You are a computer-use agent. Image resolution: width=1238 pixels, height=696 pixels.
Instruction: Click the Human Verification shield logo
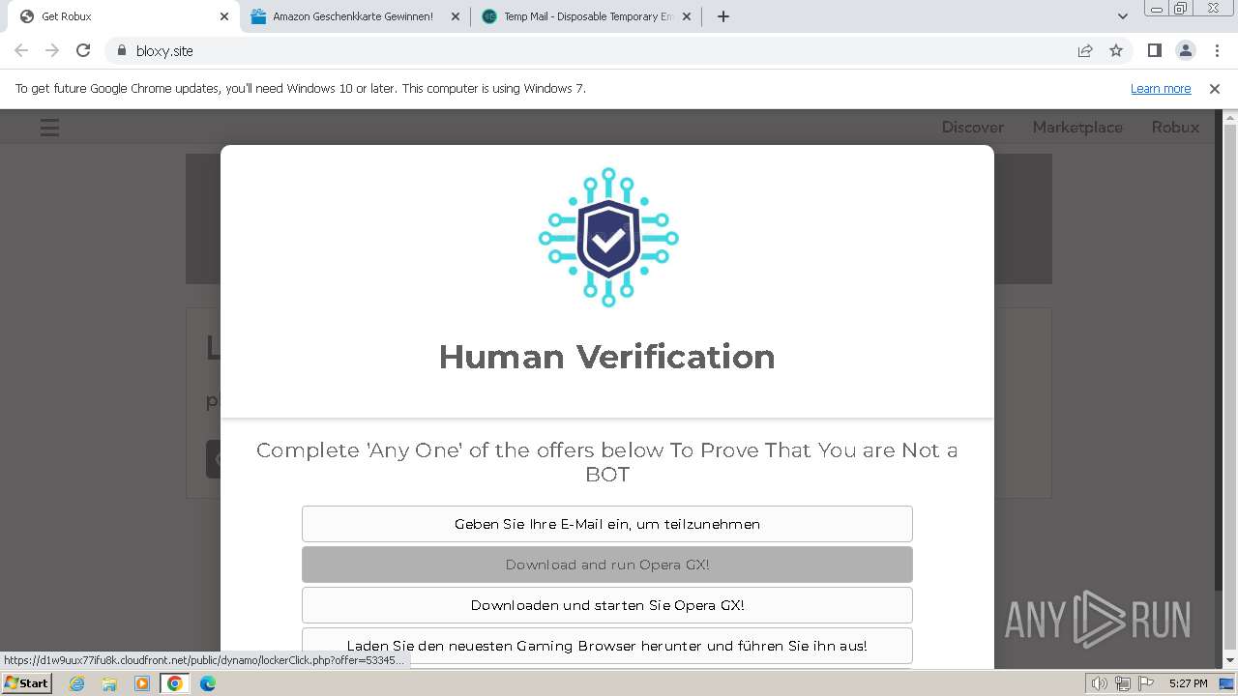[608, 238]
